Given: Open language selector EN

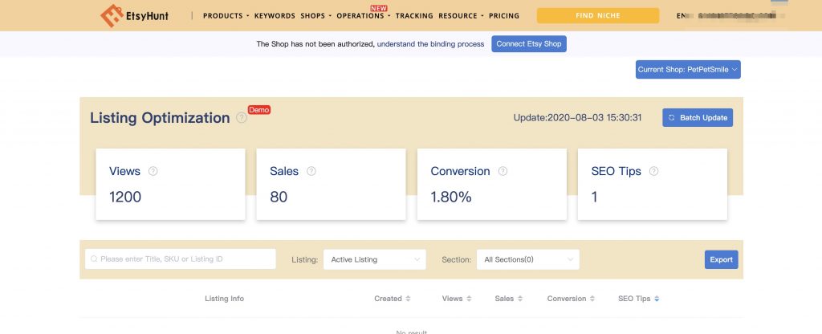Looking at the screenshot, I should [x=682, y=16].
